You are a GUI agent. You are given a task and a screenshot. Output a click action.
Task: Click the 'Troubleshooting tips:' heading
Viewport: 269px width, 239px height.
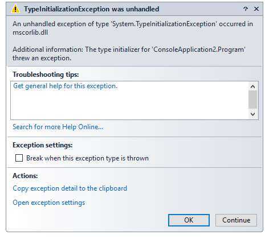coord(46,75)
